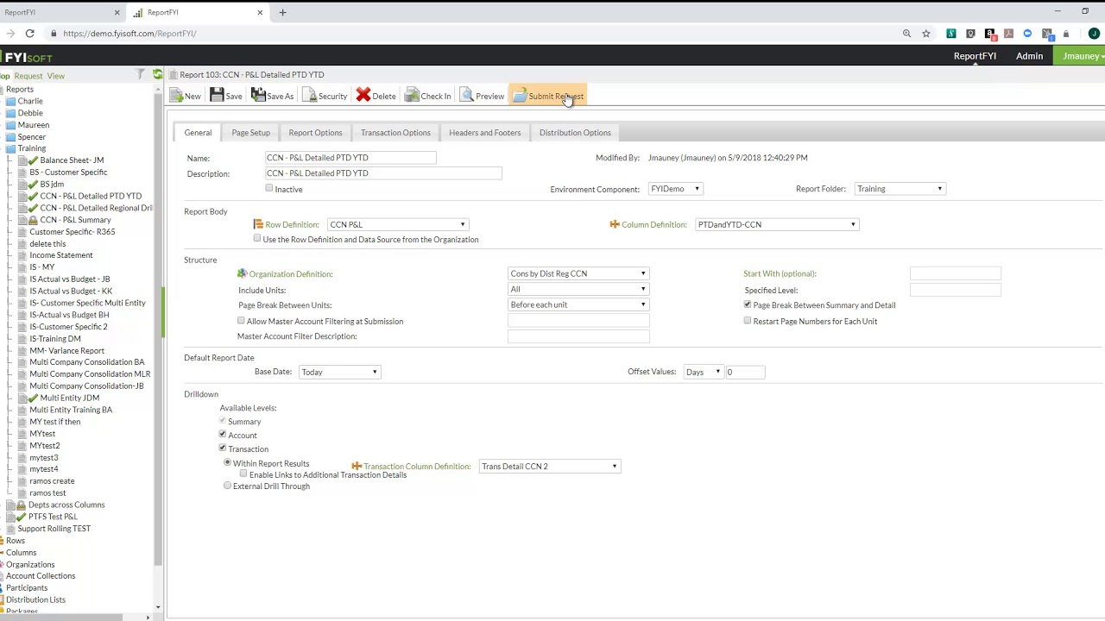The height and width of the screenshot is (621, 1105).
Task: Click the Row Definition icon
Action: (258, 224)
